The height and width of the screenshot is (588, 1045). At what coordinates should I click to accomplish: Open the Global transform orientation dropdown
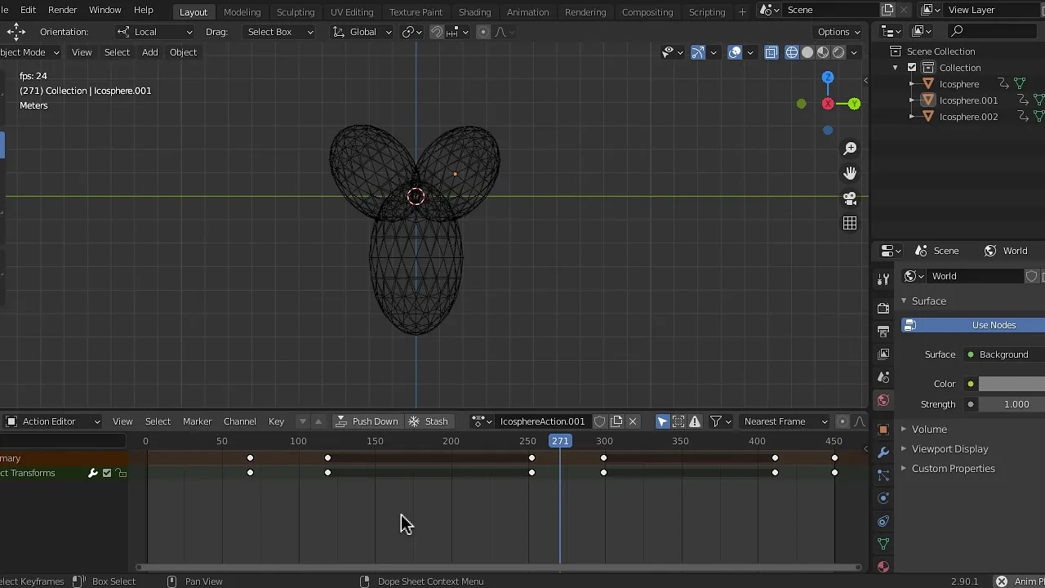(x=362, y=32)
